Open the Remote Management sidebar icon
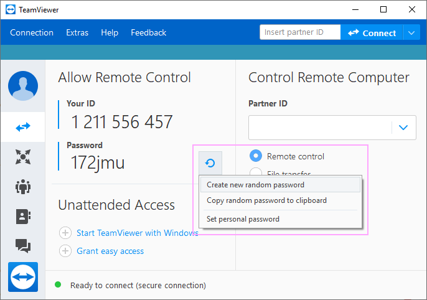Screen dimensions: 427x300 (x=23, y=157)
